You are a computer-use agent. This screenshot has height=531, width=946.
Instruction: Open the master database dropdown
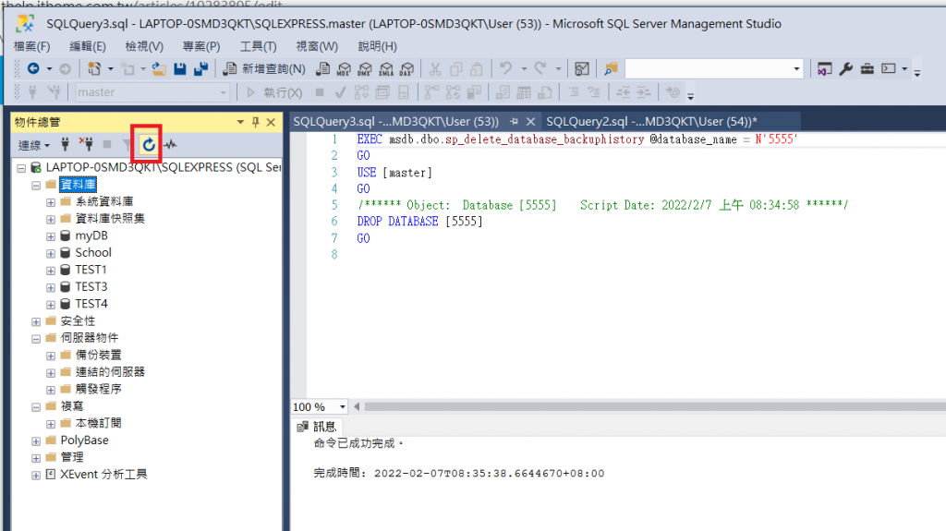coord(224,93)
